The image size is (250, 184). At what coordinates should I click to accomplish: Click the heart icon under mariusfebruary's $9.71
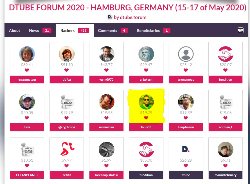pyautogui.click(x=225, y=166)
